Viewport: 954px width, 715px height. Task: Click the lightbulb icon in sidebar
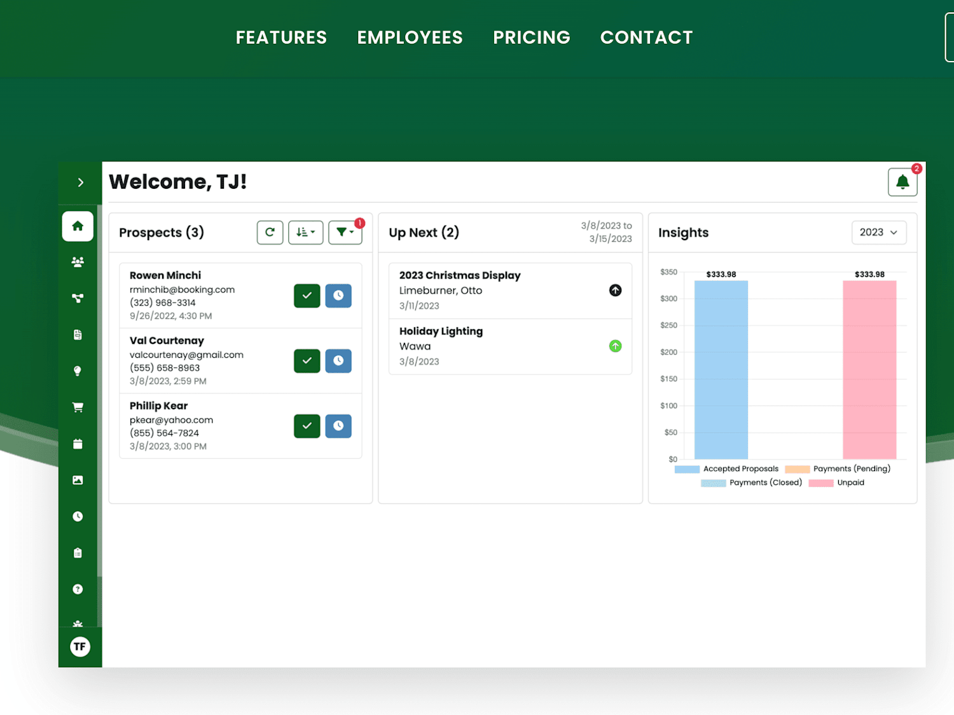click(x=78, y=371)
